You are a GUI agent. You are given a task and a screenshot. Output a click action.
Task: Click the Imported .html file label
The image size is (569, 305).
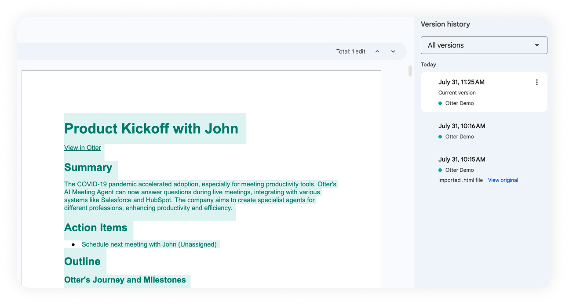[x=460, y=180]
